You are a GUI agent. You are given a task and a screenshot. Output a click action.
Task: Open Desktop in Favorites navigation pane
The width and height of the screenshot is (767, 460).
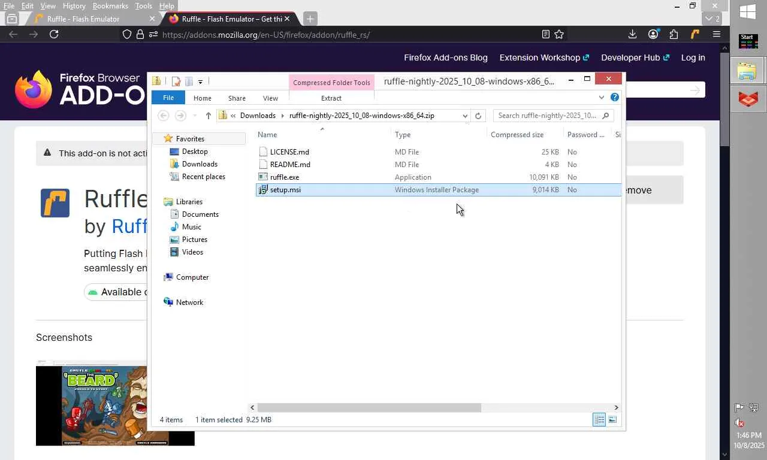tap(195, 152)
